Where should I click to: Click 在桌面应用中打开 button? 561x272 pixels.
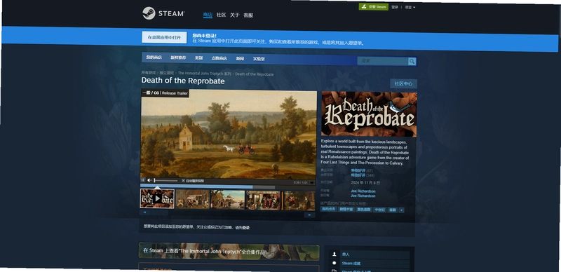[164, 37]
